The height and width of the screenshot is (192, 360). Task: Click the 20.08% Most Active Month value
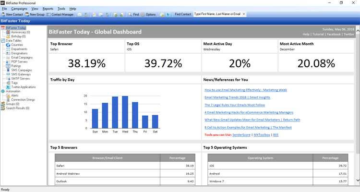pos(316,63)
